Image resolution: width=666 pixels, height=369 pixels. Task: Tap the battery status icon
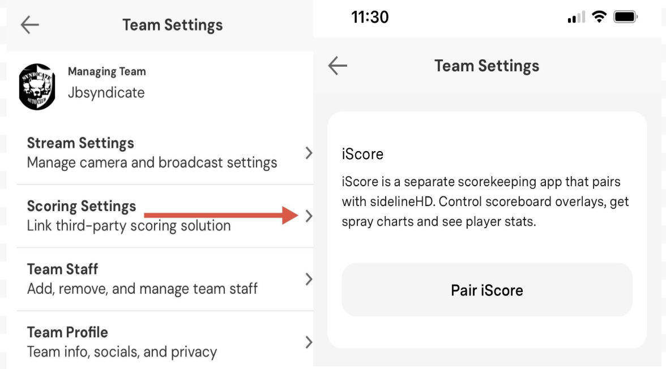tap(625, 17)
